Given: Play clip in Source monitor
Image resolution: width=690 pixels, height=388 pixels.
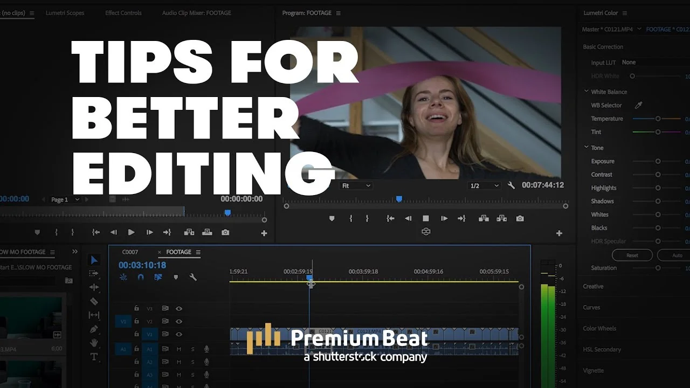Looking at the screenshot, I should point(131,232).
